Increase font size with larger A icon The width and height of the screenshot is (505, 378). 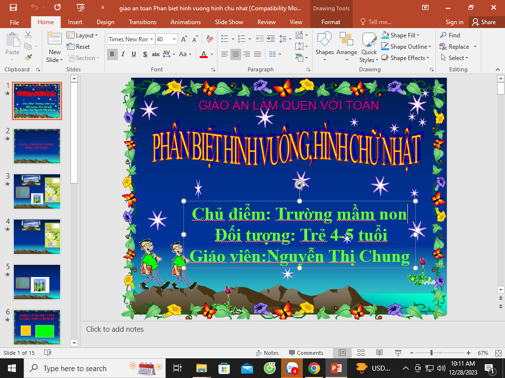click(184, 39)
